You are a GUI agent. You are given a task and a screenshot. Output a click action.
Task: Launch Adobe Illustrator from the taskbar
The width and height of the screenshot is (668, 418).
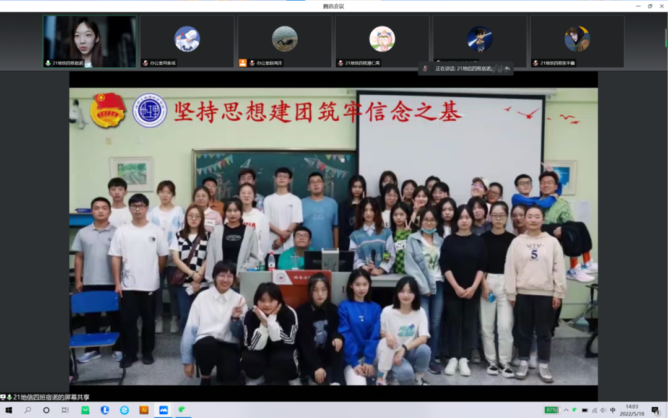click(x=144, y=410)
